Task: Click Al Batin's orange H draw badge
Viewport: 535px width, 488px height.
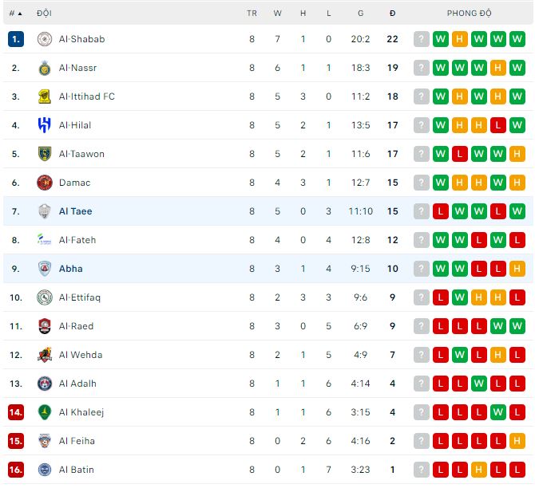Action: pos(479,470)
